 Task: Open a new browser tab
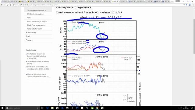172,2
